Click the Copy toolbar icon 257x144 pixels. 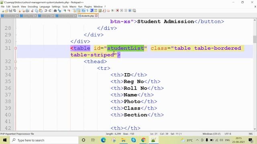tap(36, 11)
